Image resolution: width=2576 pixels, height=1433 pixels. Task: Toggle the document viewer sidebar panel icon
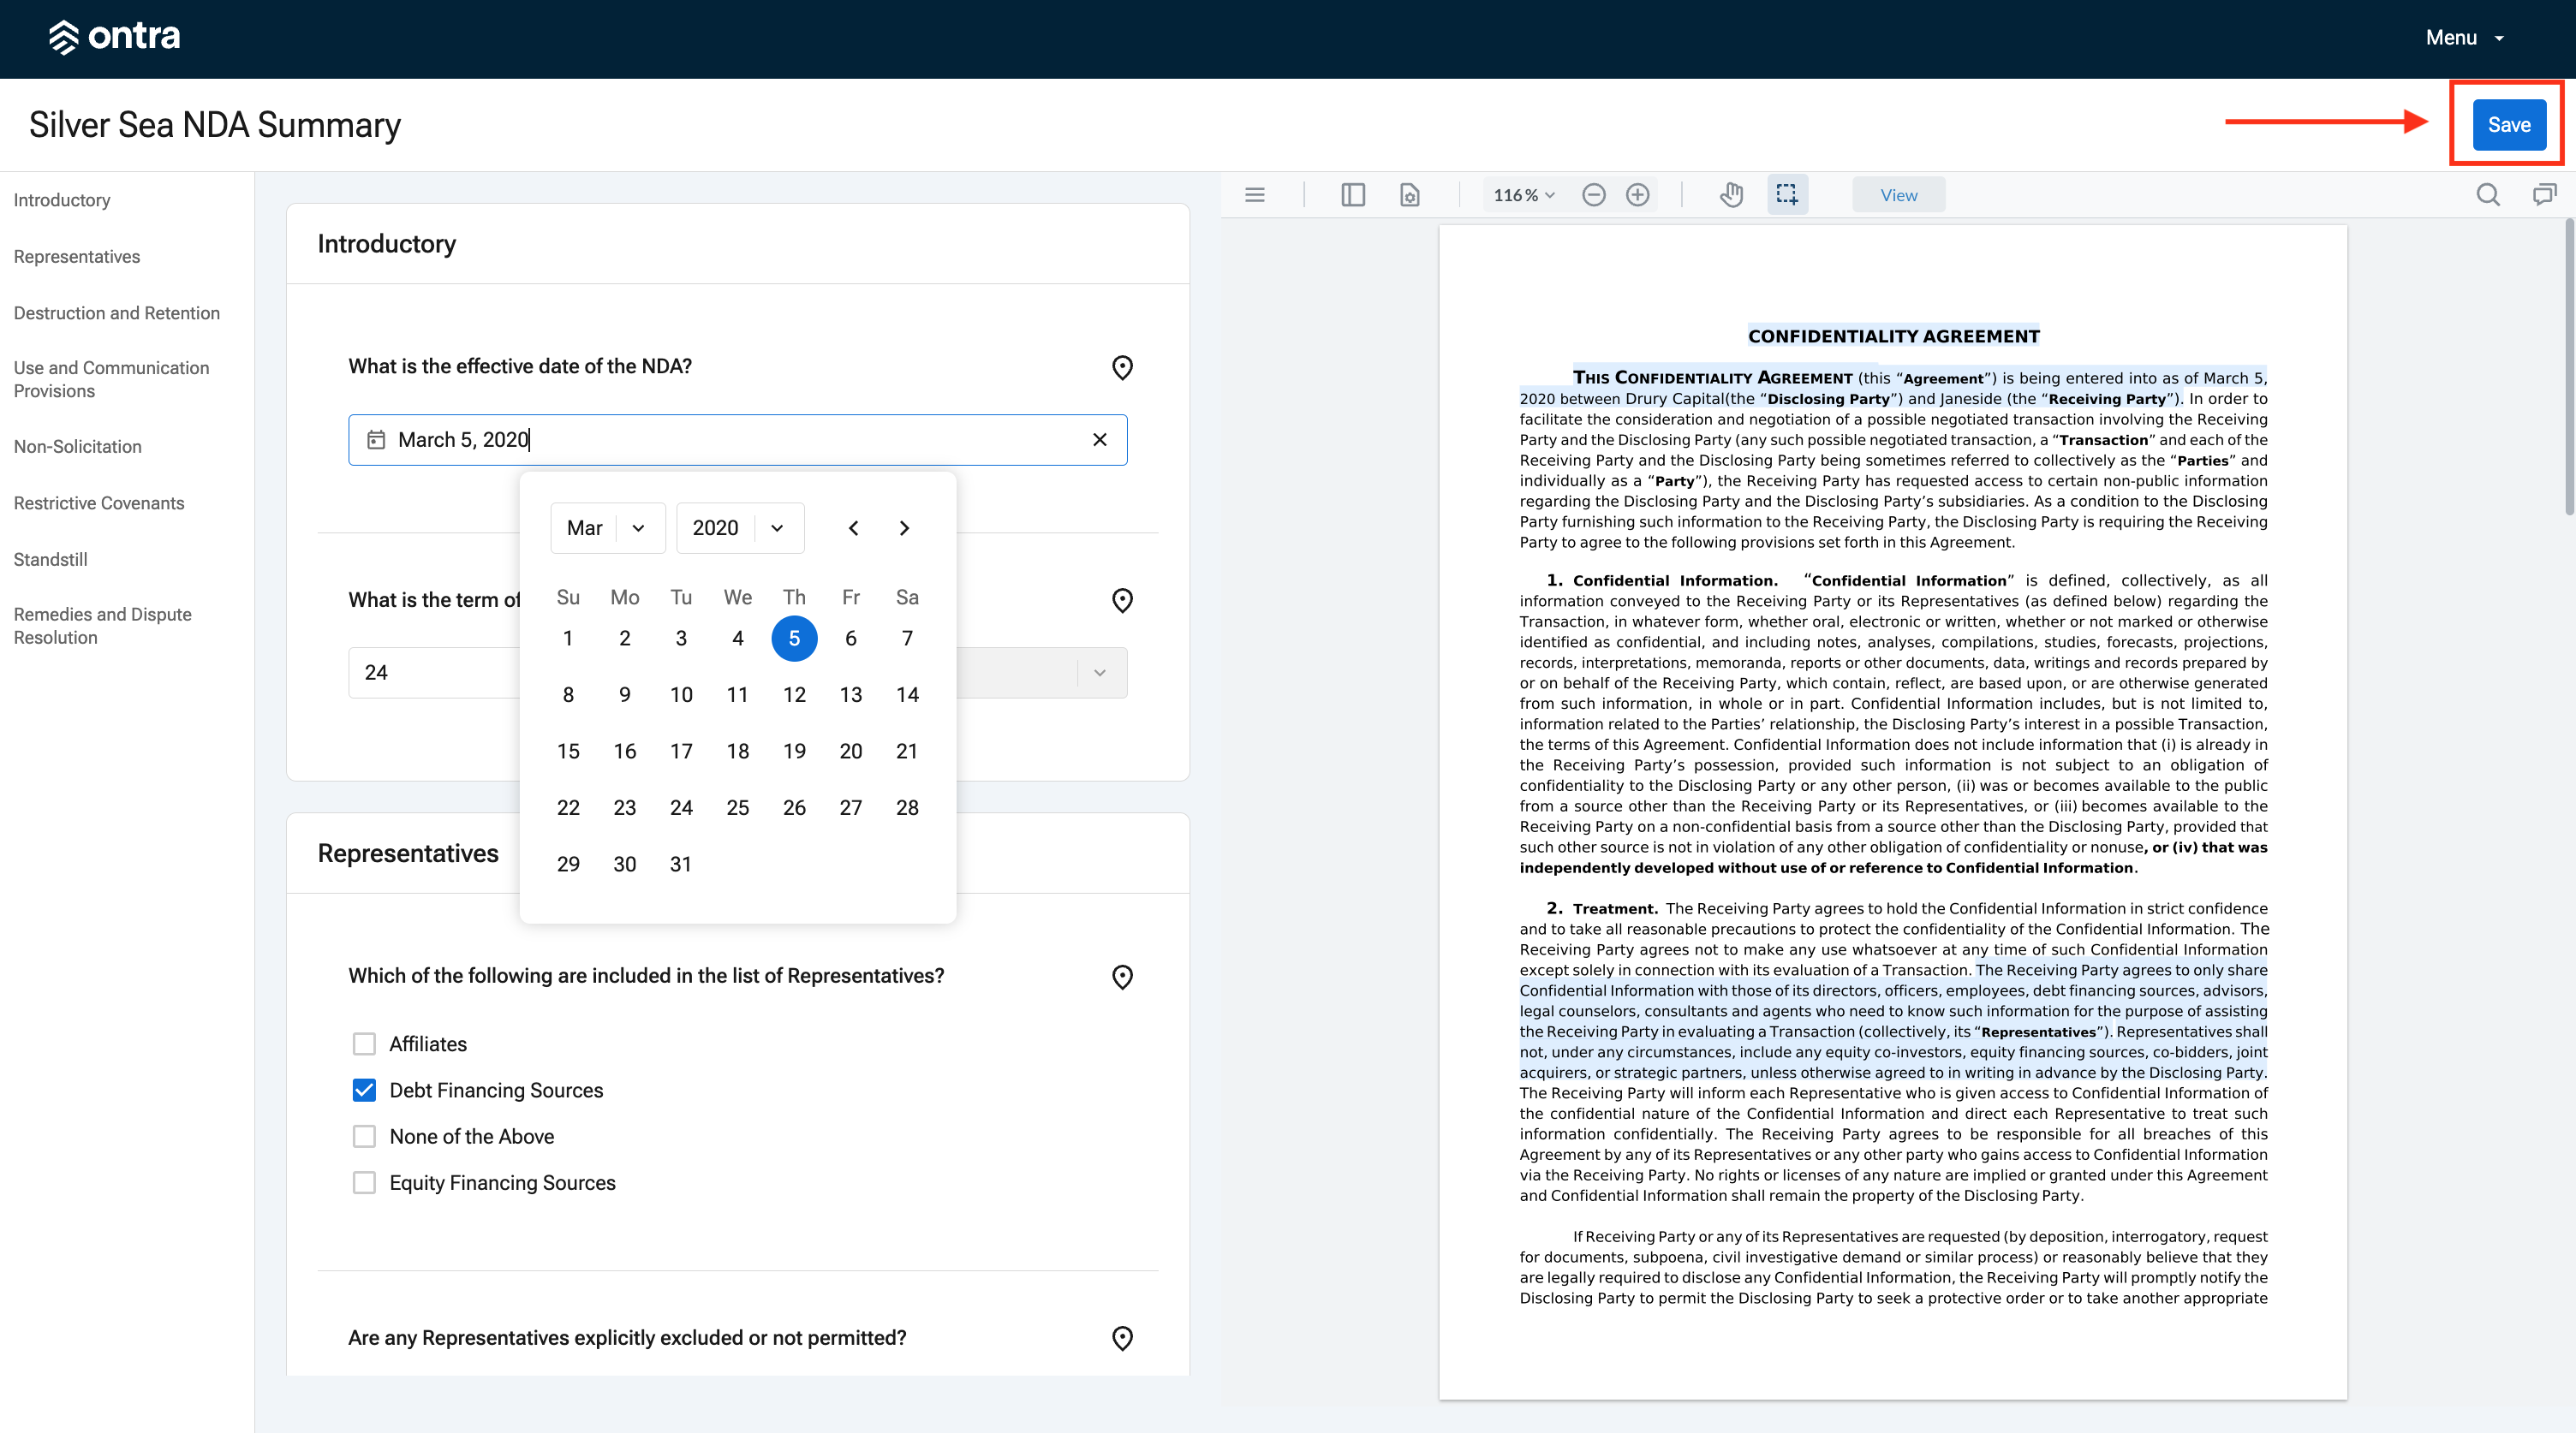(x=1352, y=195)
